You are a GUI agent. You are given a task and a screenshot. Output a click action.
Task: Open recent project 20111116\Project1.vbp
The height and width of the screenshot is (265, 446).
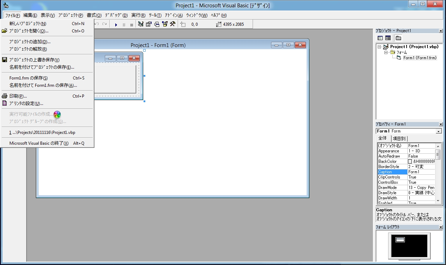point(47,132)
